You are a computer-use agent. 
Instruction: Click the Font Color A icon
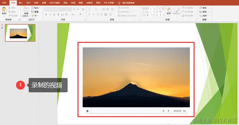(x=80, y=14)
